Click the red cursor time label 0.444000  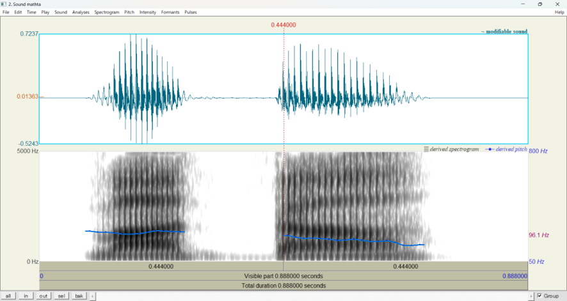(x=283, y=25)
